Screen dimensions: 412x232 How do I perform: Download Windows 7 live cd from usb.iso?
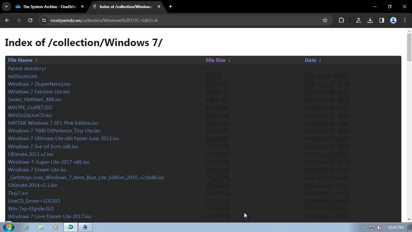point(43,146)
